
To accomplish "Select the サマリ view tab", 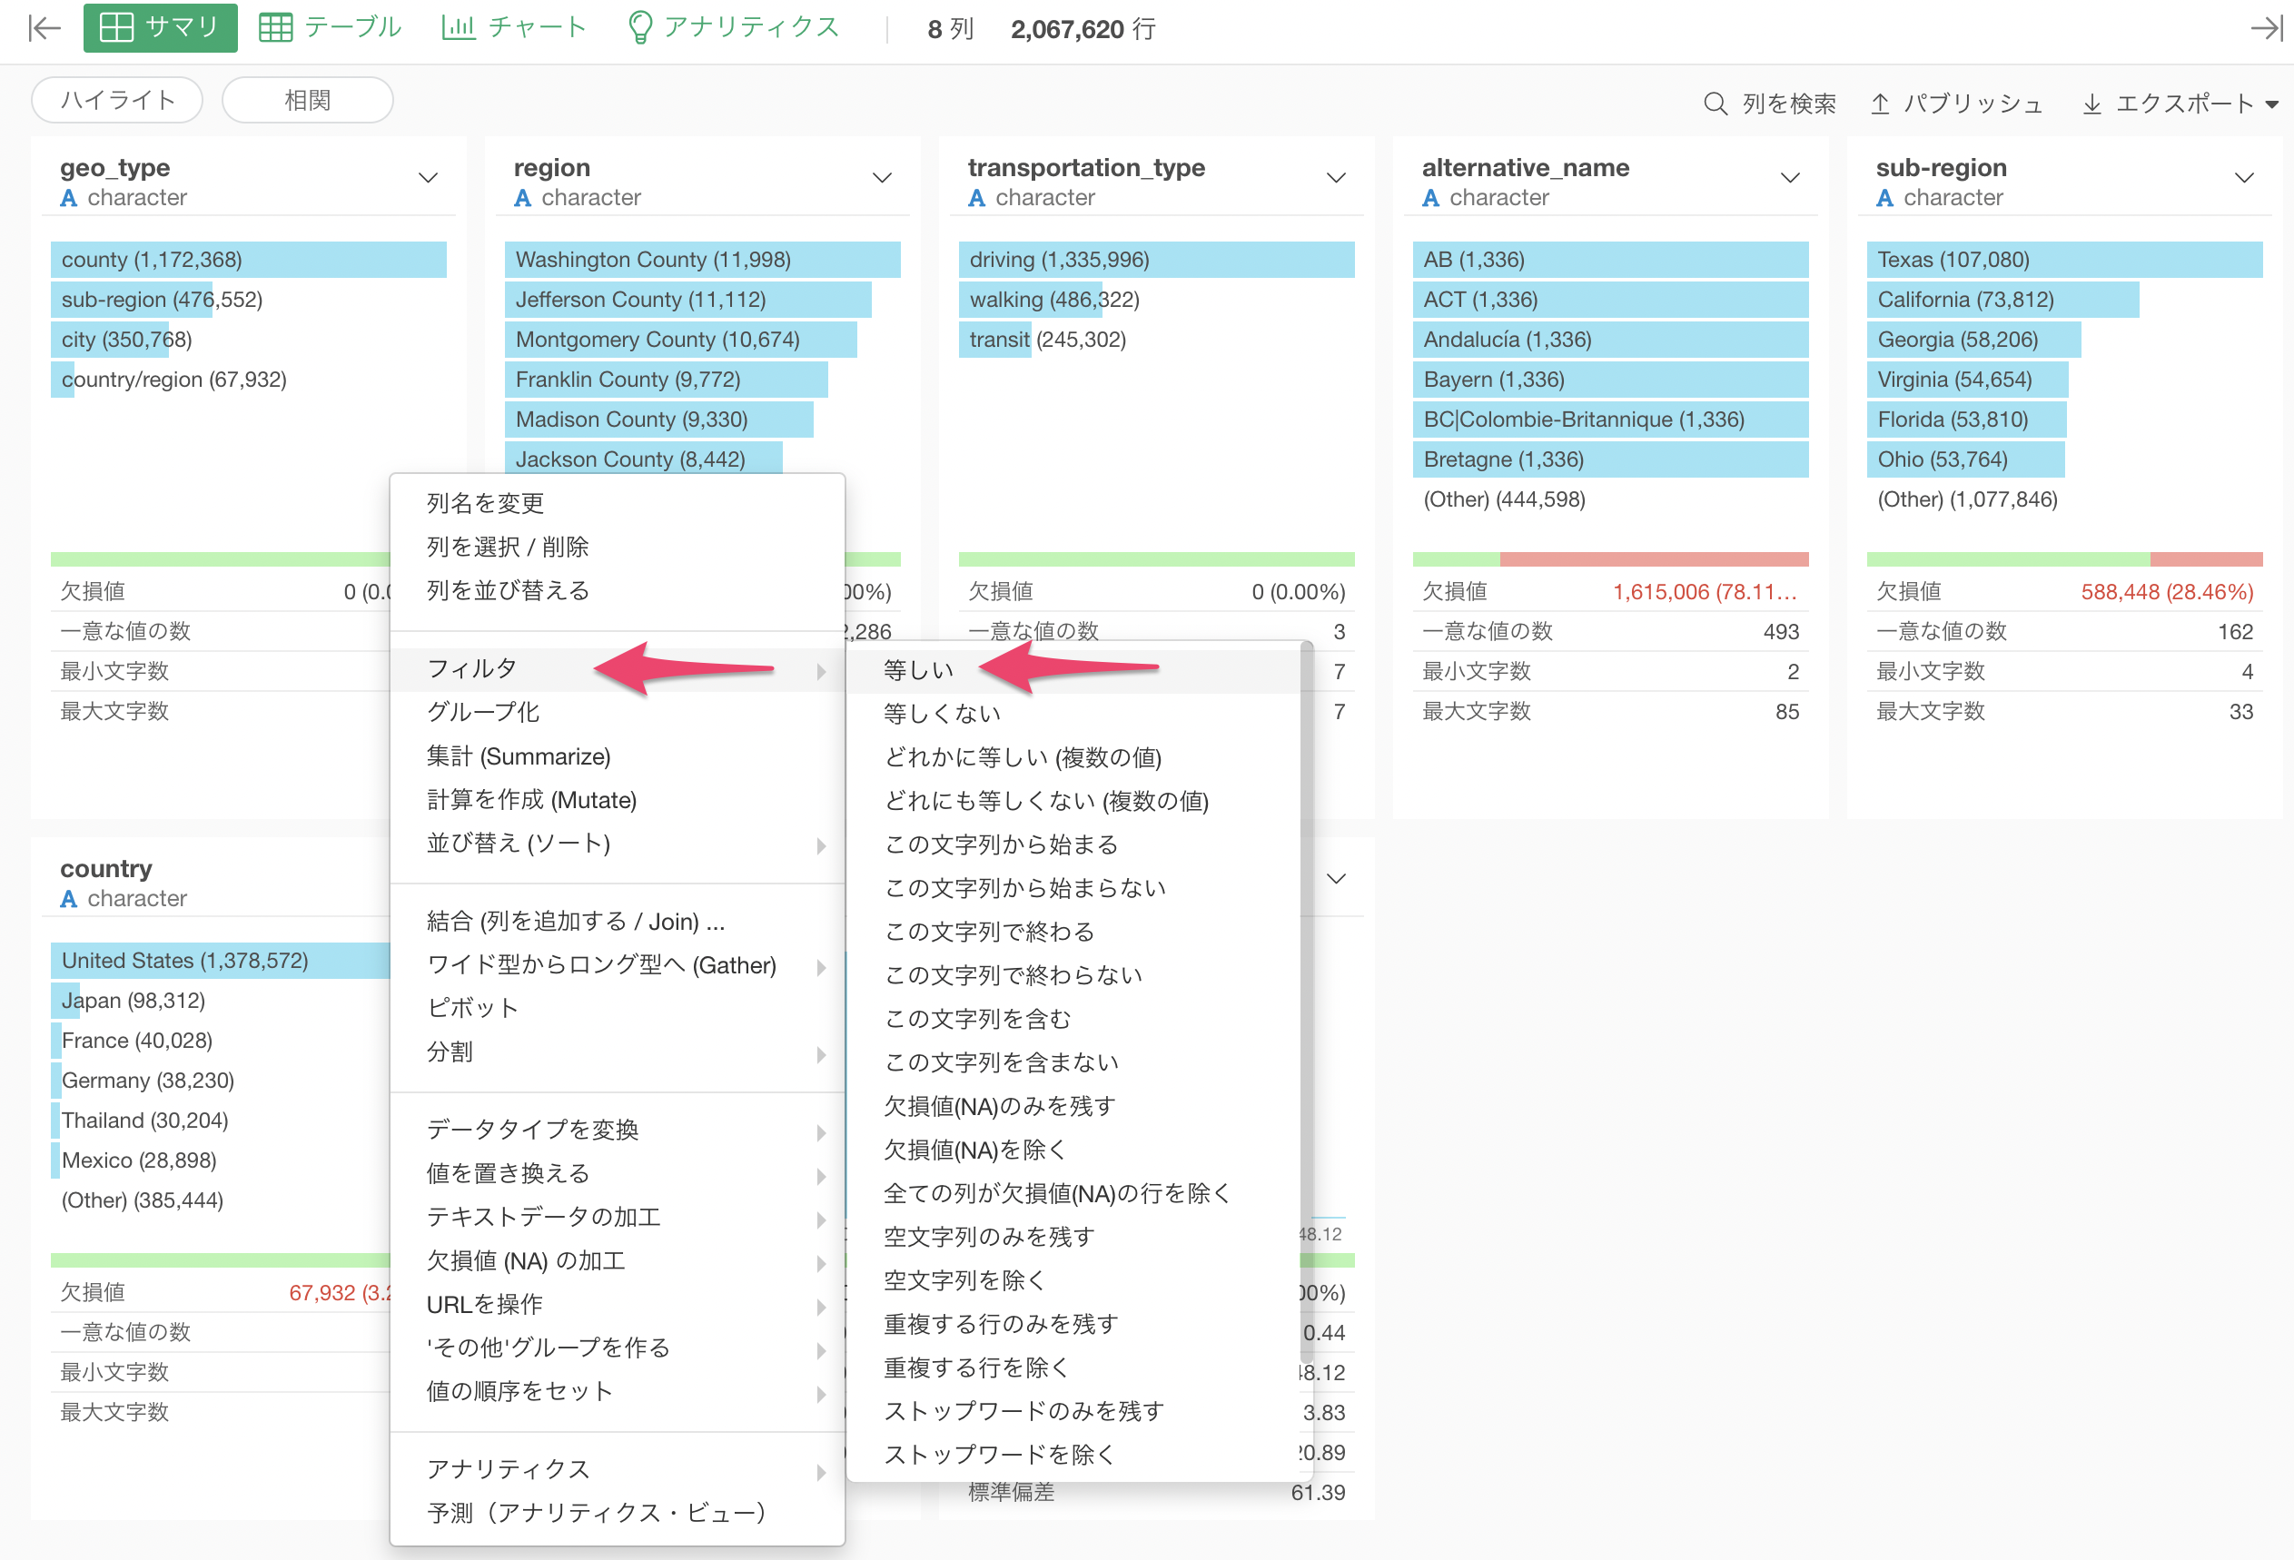I will pyautogui.click(x=160, y=27).
